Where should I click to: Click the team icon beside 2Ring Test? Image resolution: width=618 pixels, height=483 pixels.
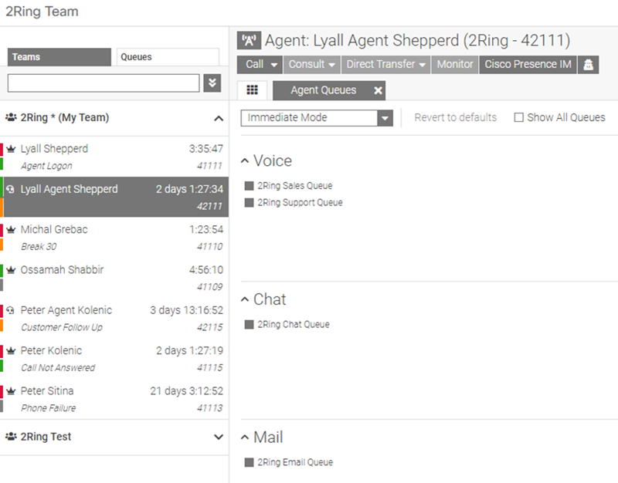pos(11,437)
